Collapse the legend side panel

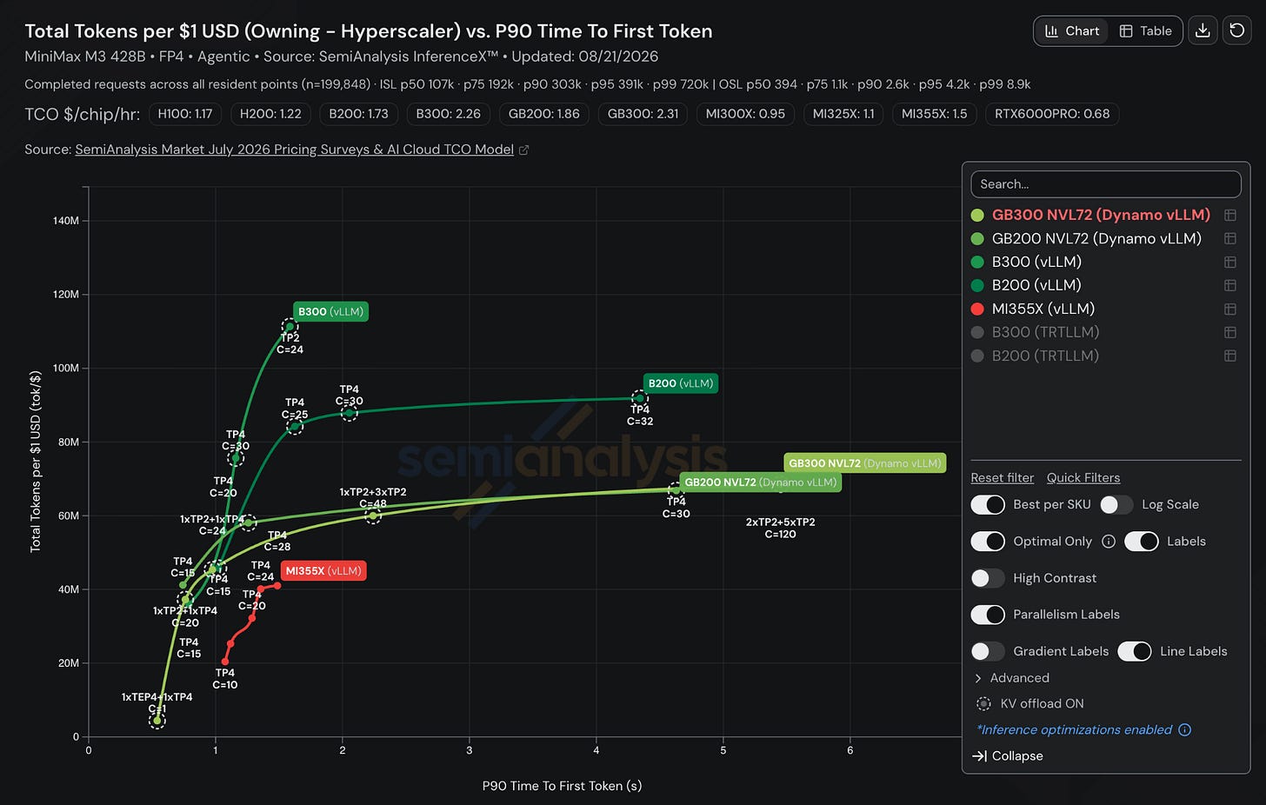[1008, 756]
